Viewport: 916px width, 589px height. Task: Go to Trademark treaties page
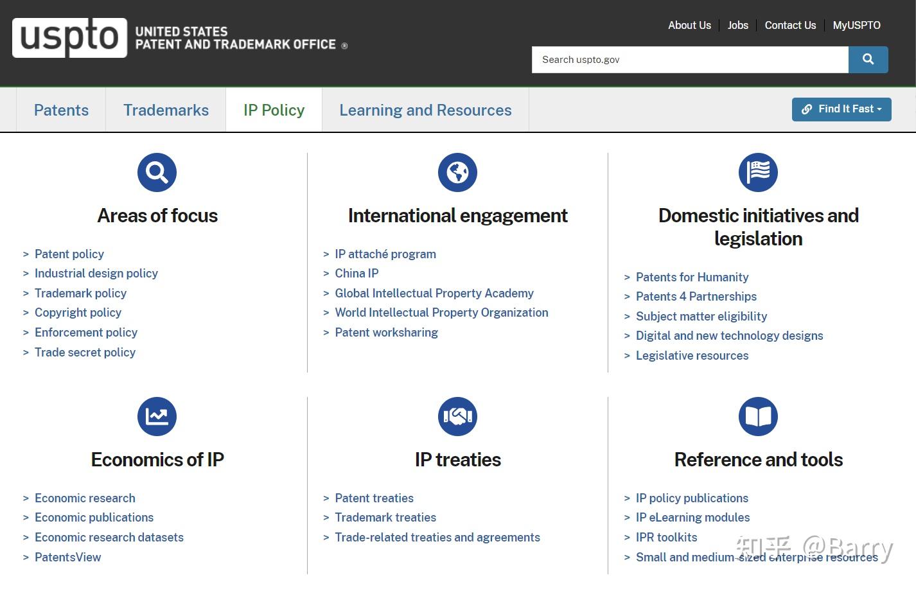(x=385, y=517)
